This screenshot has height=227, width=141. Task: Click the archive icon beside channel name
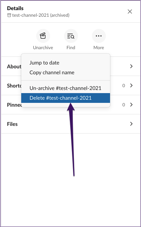[9, 15]
